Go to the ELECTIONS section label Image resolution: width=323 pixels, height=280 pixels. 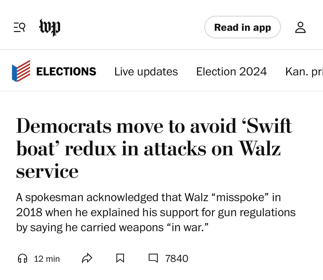point(66,72)
